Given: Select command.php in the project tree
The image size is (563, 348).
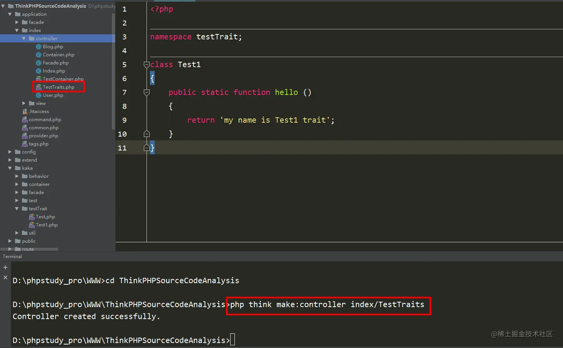Looking at the screenshot, I should coord(45,120).
